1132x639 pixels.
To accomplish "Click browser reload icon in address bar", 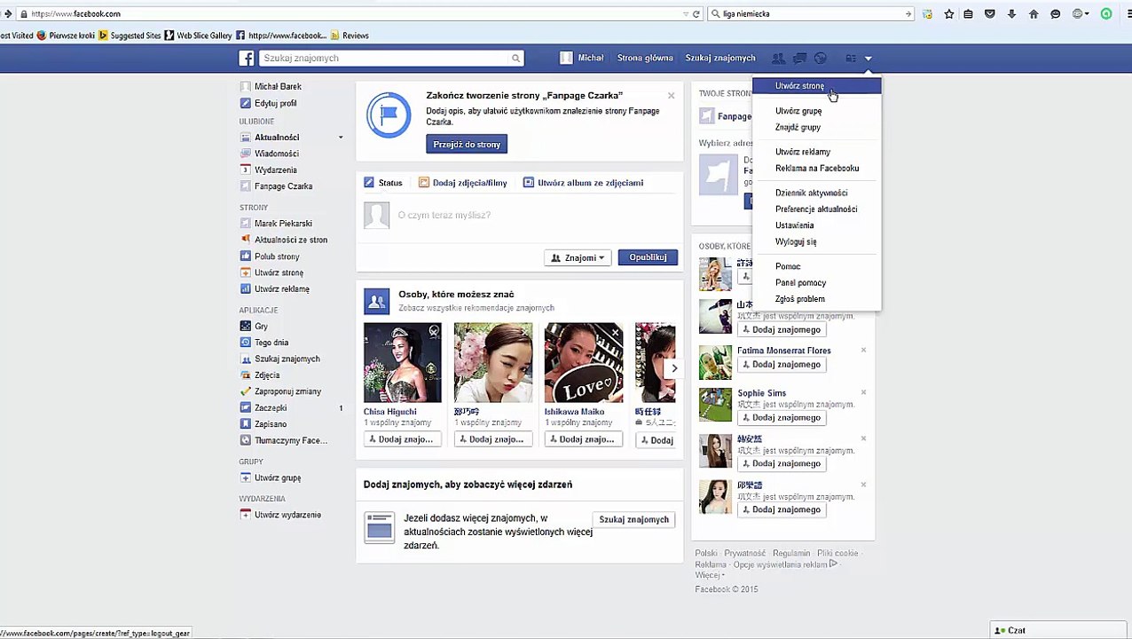I will tap(696, 14).
